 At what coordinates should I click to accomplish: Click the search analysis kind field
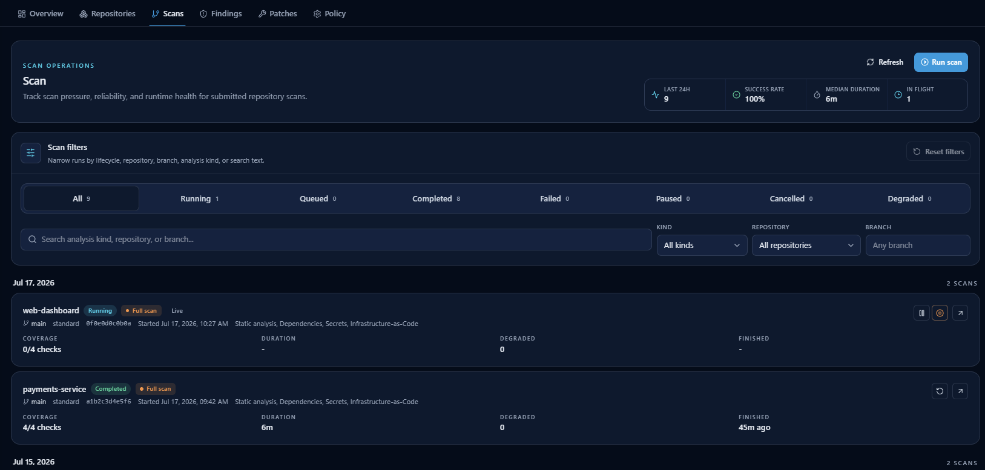pyautogui.click(x=336, y=240)
